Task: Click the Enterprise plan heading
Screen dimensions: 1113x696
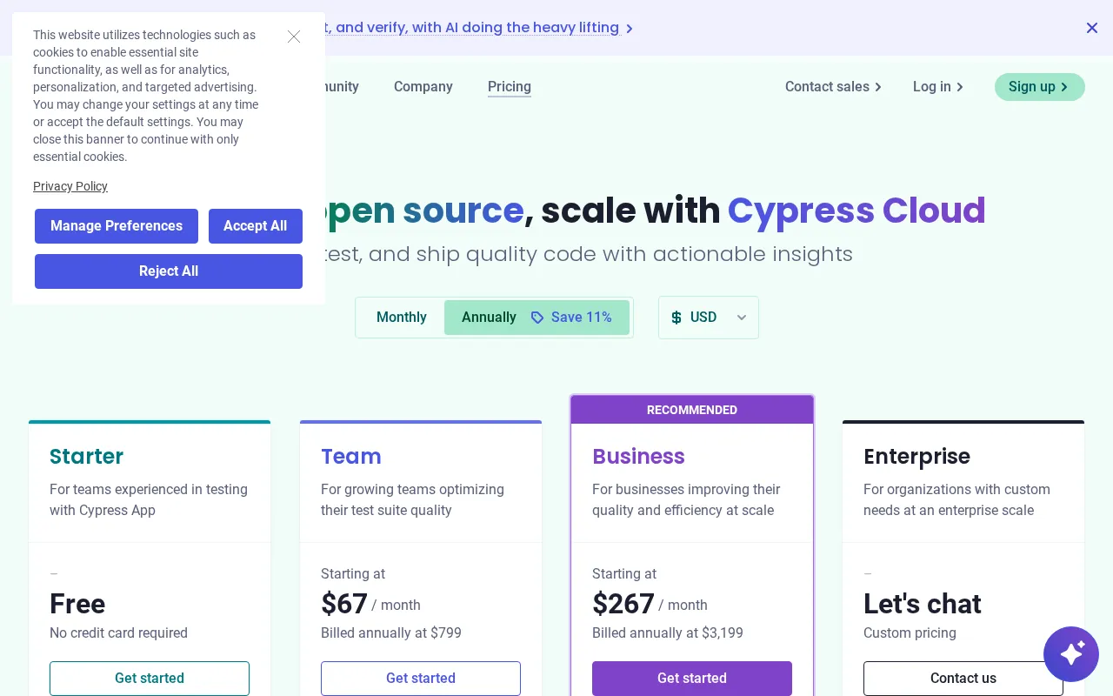Action: 916,456
